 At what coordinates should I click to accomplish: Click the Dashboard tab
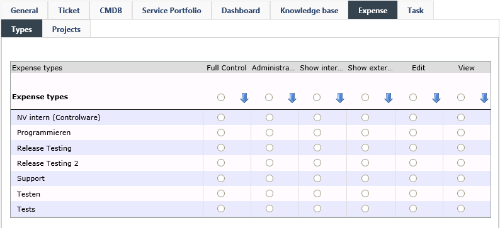click(x=241, y=11)
